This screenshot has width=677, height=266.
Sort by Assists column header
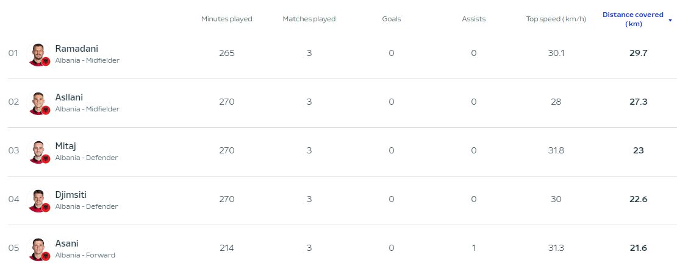pyautogui.click(x=474, y=19)
